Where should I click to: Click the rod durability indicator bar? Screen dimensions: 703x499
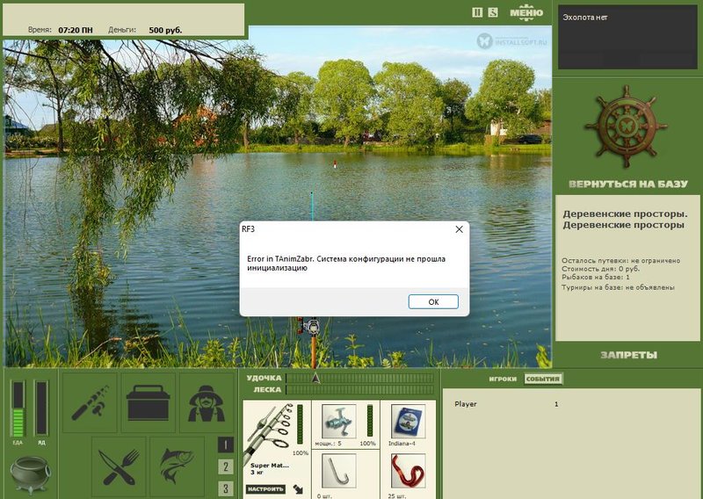[x=300, y=425]
